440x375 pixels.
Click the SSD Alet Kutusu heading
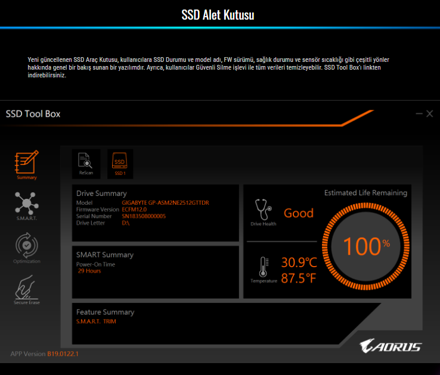tap(218, 15)
